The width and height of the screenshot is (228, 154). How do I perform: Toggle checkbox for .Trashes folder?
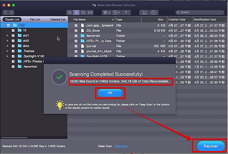tap(13, 51)
